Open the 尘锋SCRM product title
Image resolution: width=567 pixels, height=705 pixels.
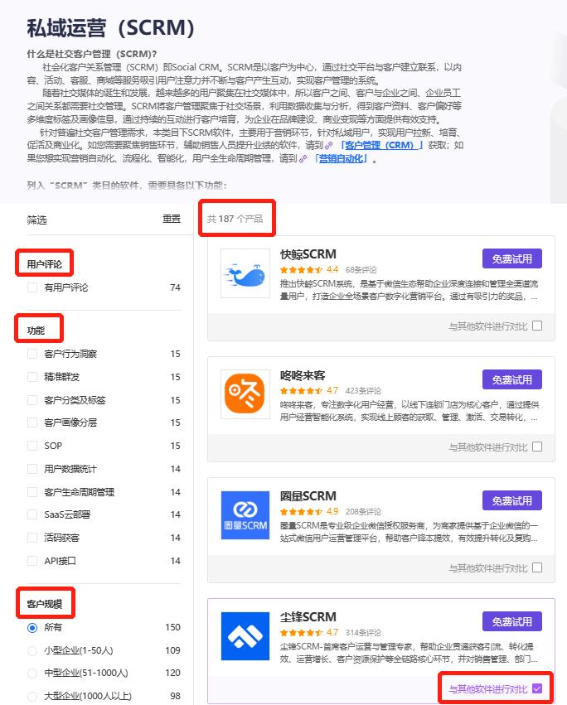point(308,617)
